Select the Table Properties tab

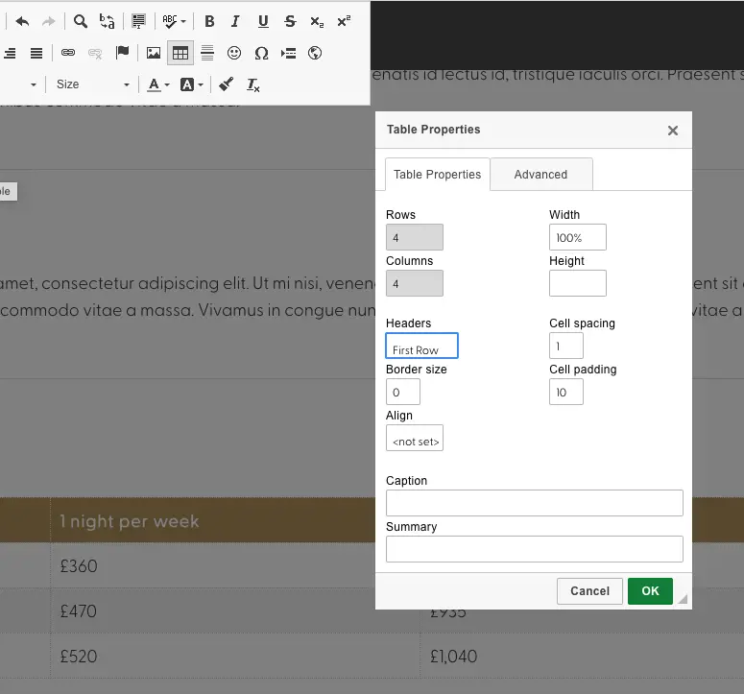[437, 175]
